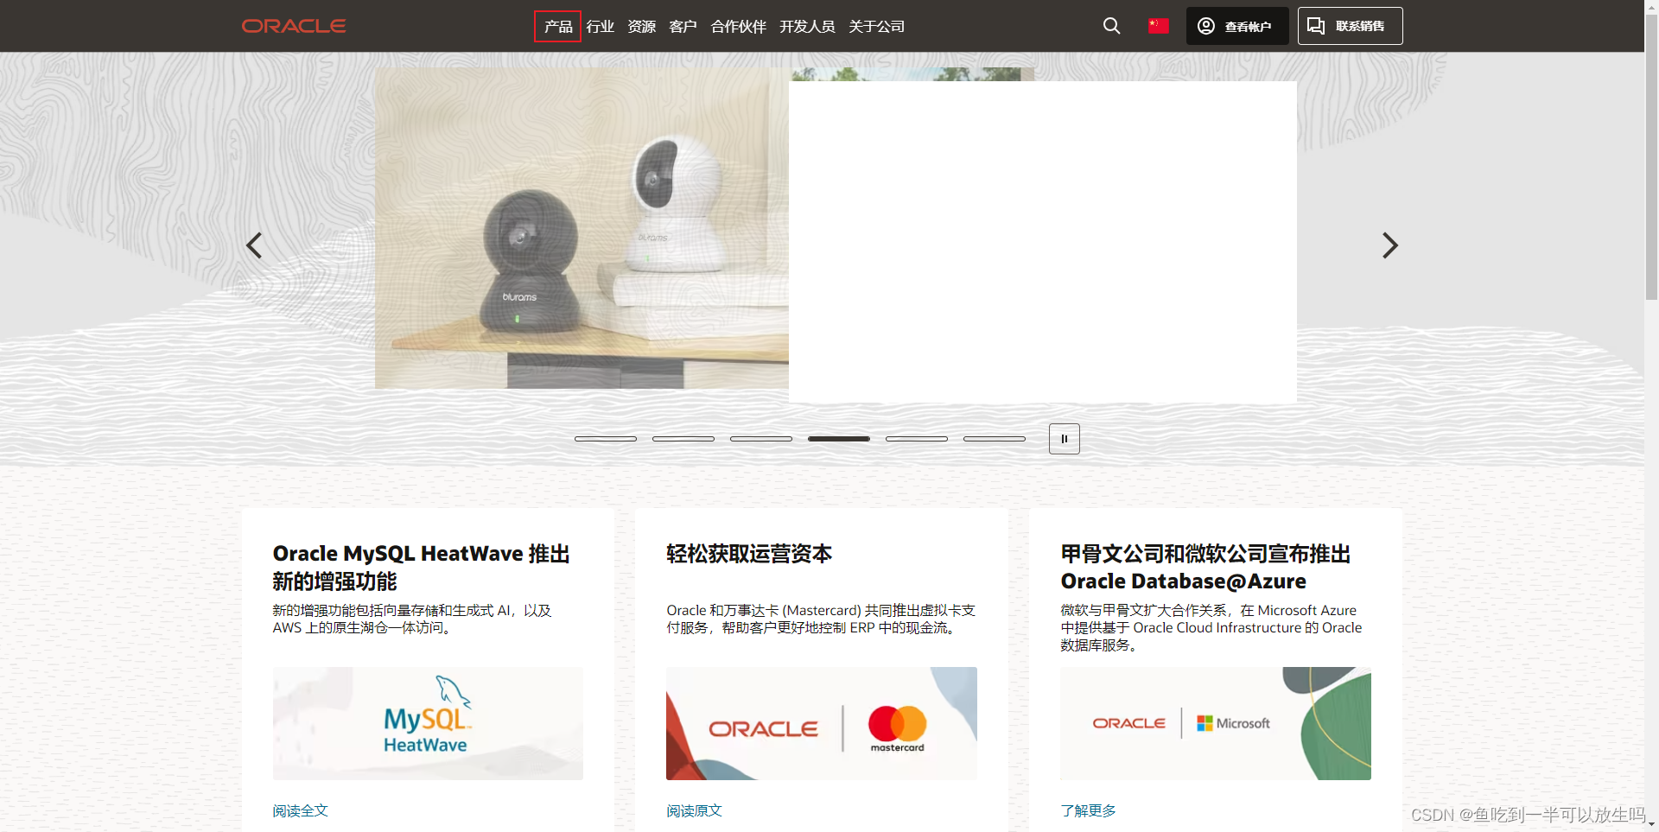Click the Oracle Database@Azure headline
The height and width of the screenshot is (832, 1659).
click(1206, 567)
